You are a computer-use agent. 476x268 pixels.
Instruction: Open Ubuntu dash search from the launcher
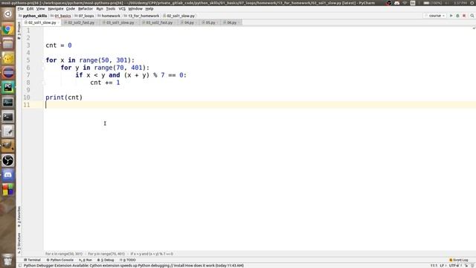pos(8,14)
